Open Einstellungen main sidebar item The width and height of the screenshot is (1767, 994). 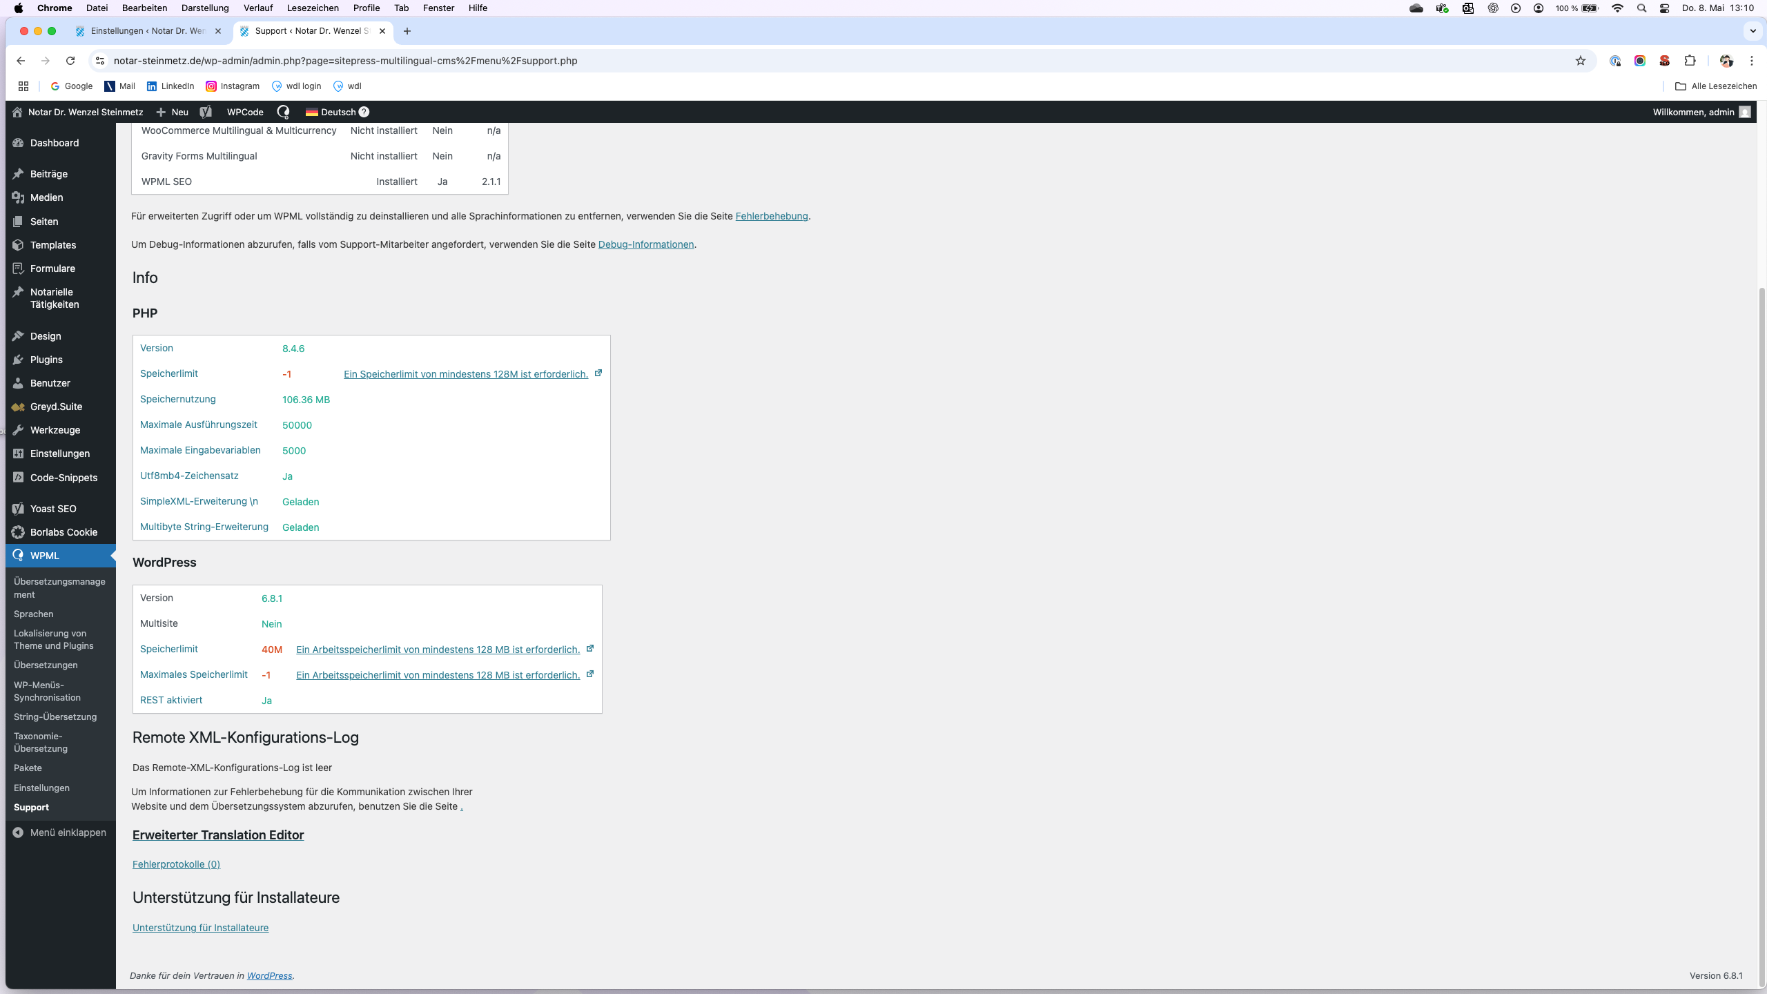click(x=61, y=454)
